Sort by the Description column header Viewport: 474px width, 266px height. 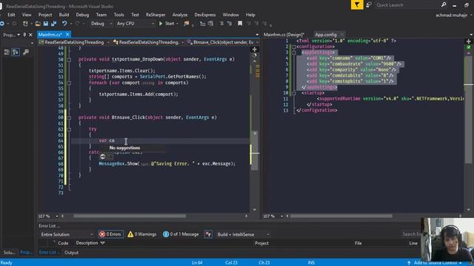click(90, 243)
